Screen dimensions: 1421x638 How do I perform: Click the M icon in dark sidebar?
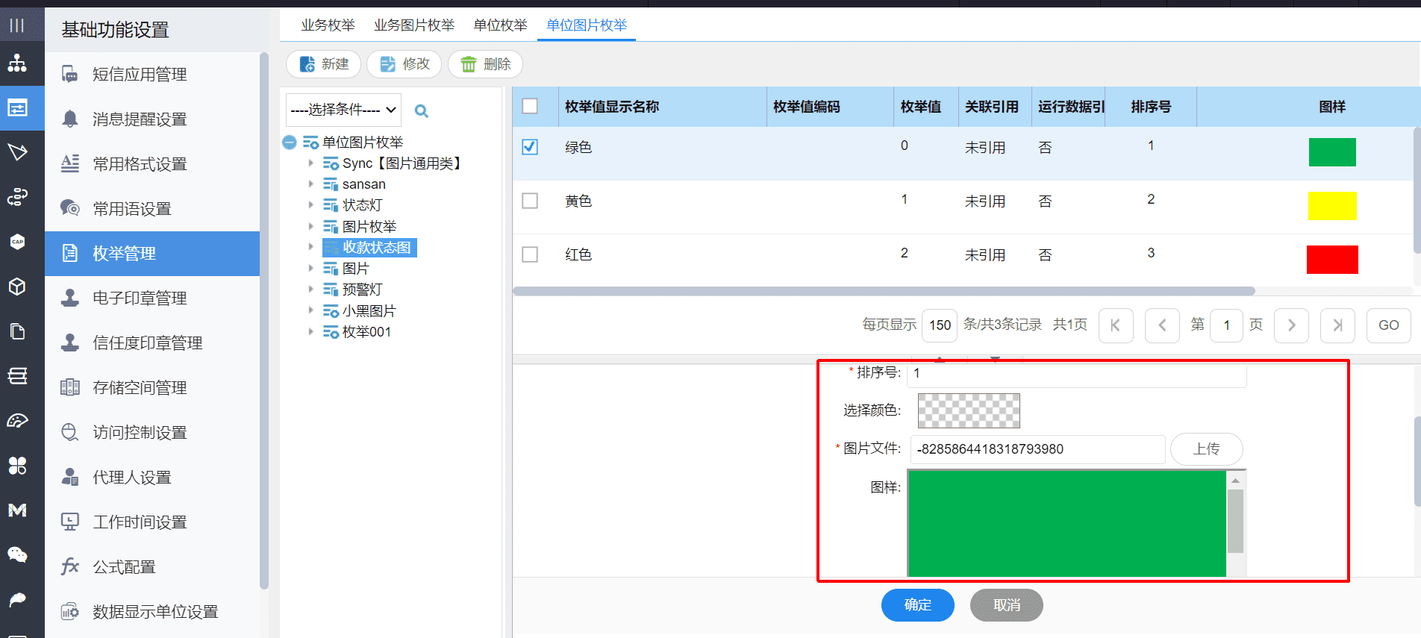click(17, 510)
